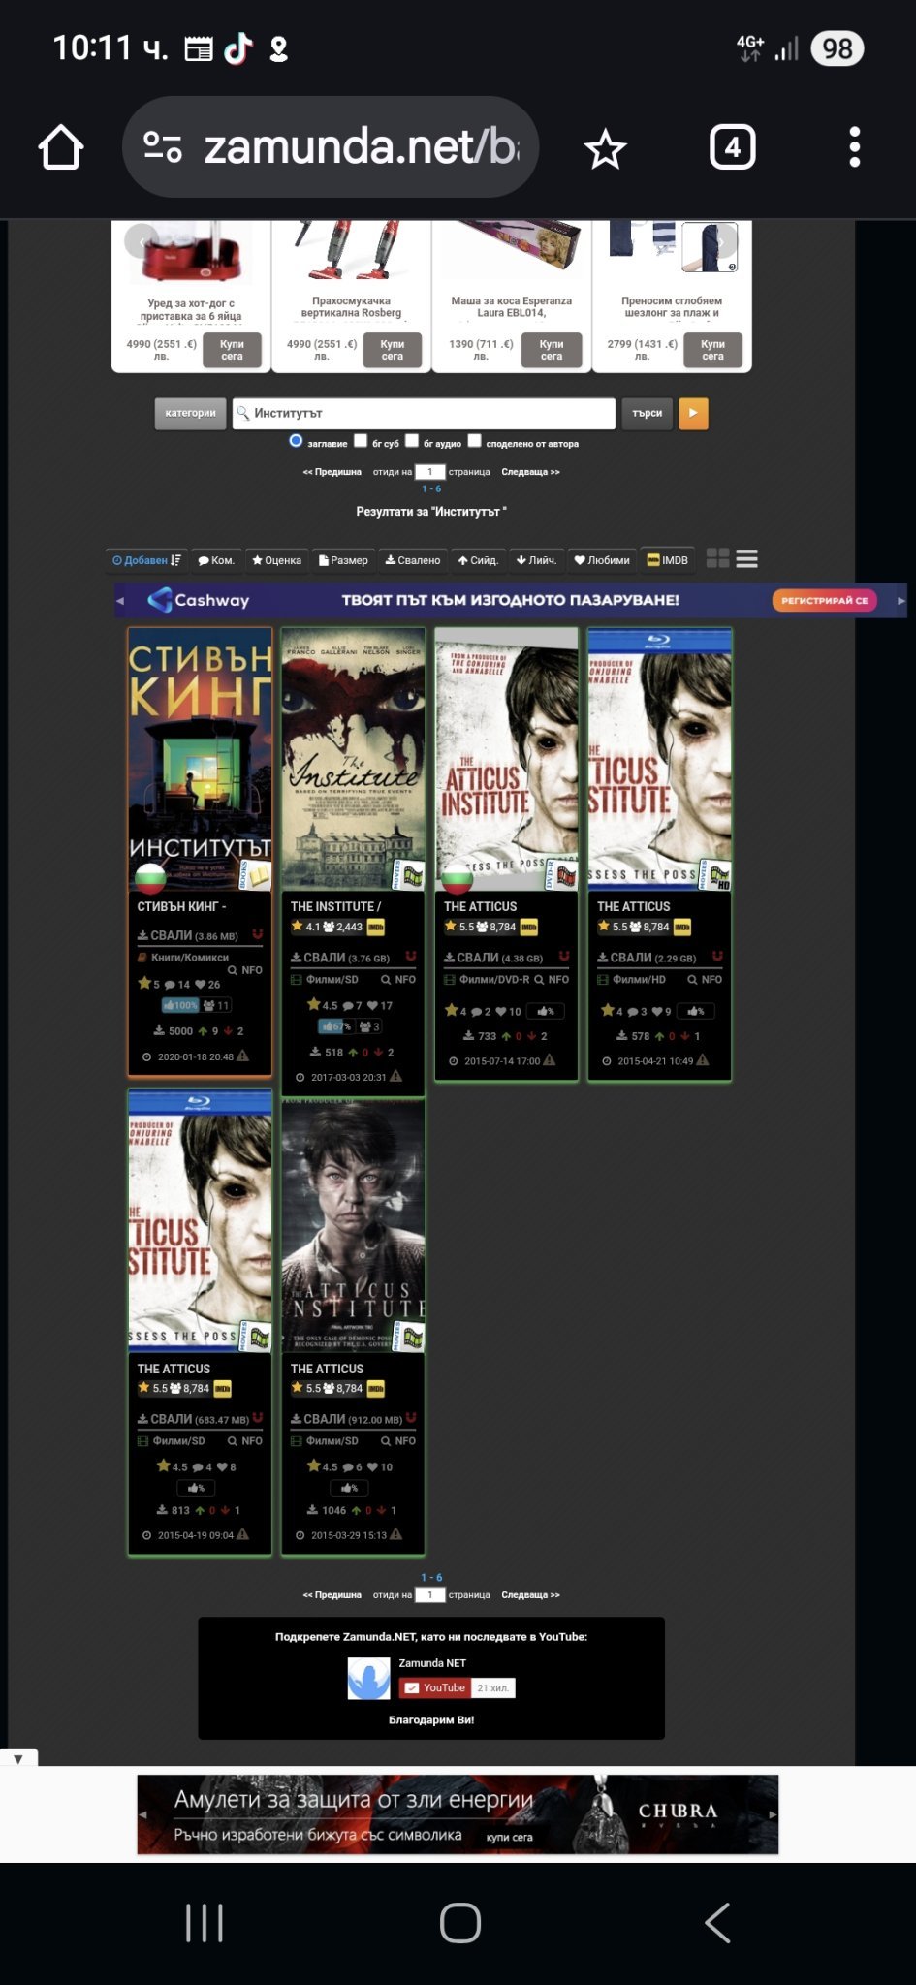Sort results by 'Добавен' date
This screenshot has width=916, height=1985.
[146, 560]
